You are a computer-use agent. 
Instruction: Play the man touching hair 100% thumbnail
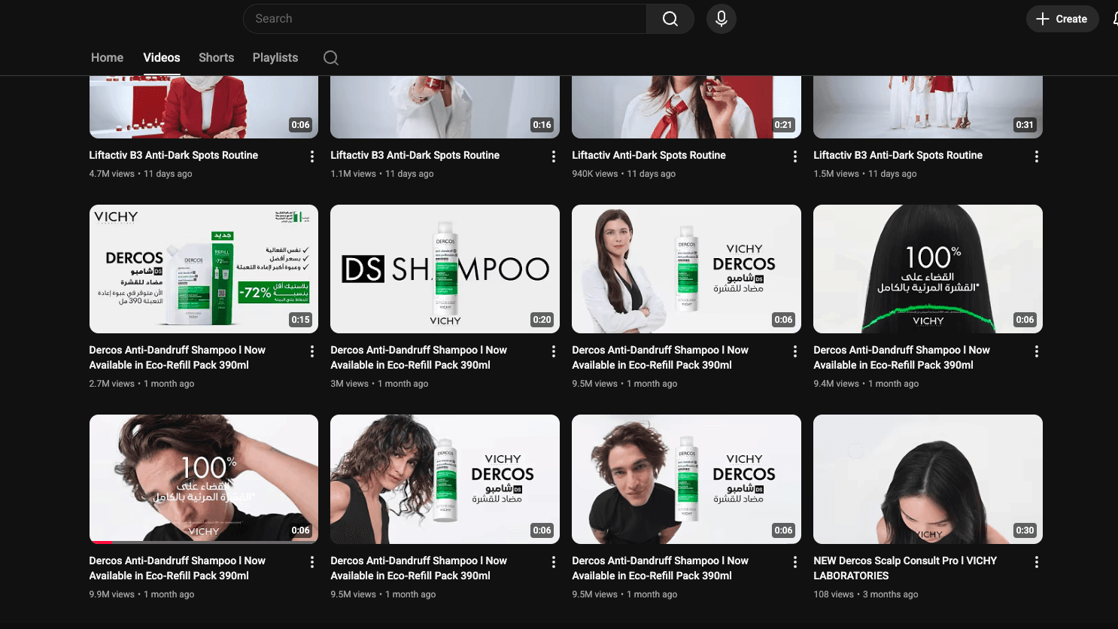click(x=204, y=479)
